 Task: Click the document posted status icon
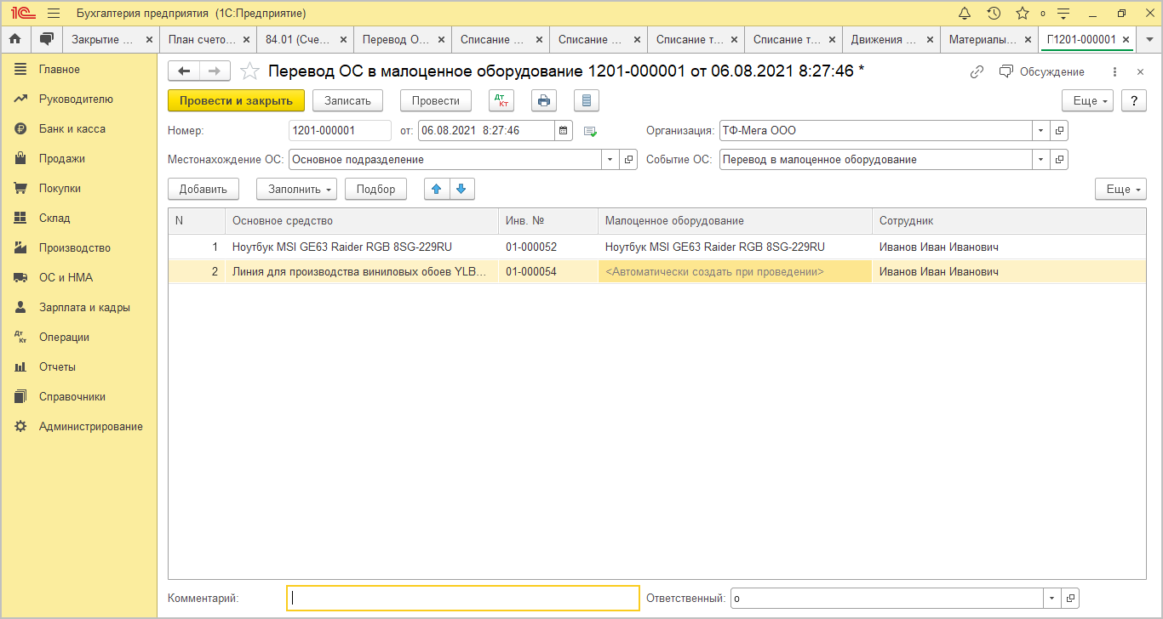(591, 131)
